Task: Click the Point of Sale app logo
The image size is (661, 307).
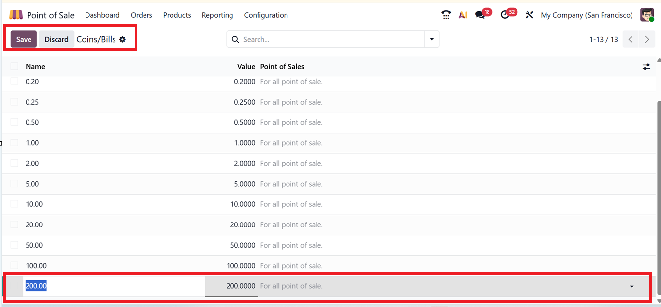Action: click(16, 15)
